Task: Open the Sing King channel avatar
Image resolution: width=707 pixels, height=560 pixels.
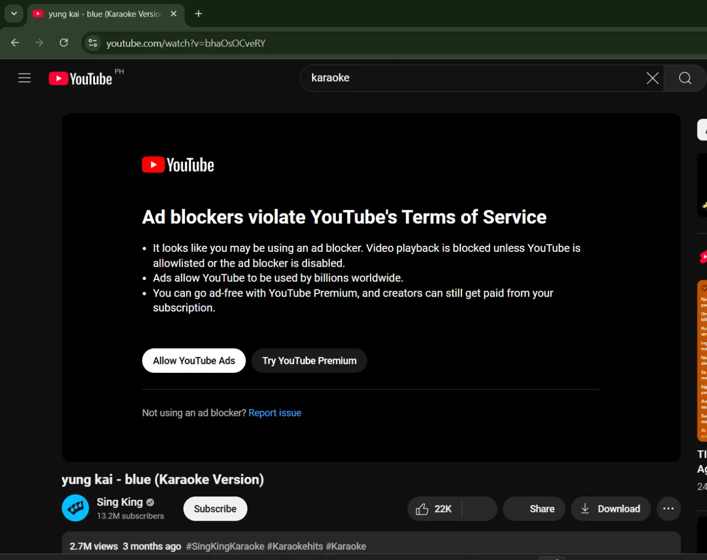Action: pos(76,508)
